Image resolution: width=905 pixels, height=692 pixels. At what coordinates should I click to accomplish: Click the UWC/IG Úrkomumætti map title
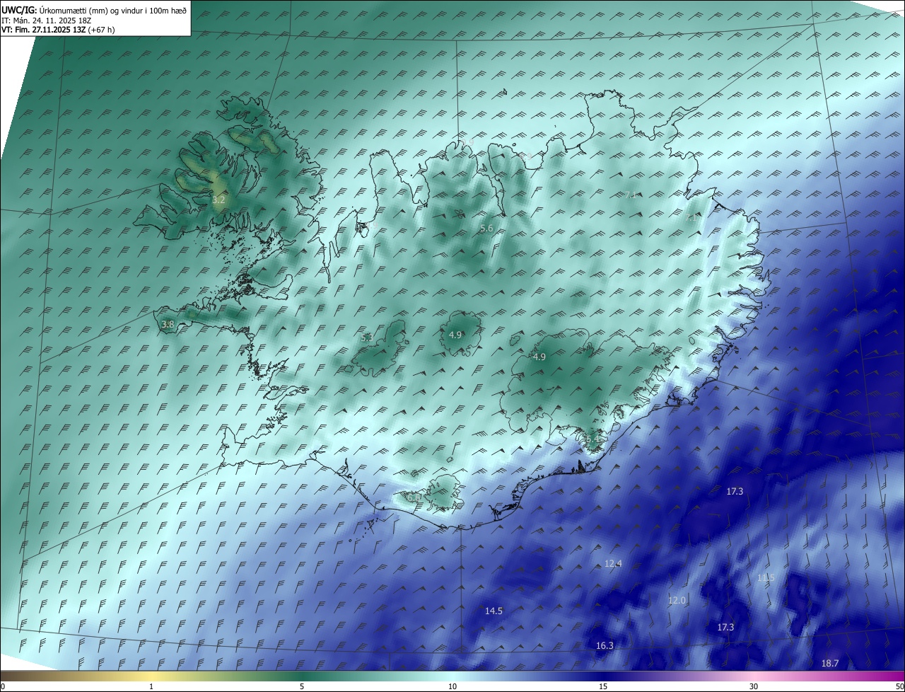click(94, 10)
